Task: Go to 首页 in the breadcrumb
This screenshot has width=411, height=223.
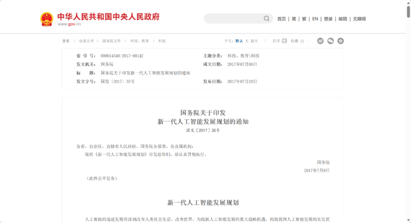Action: [66, 41]
